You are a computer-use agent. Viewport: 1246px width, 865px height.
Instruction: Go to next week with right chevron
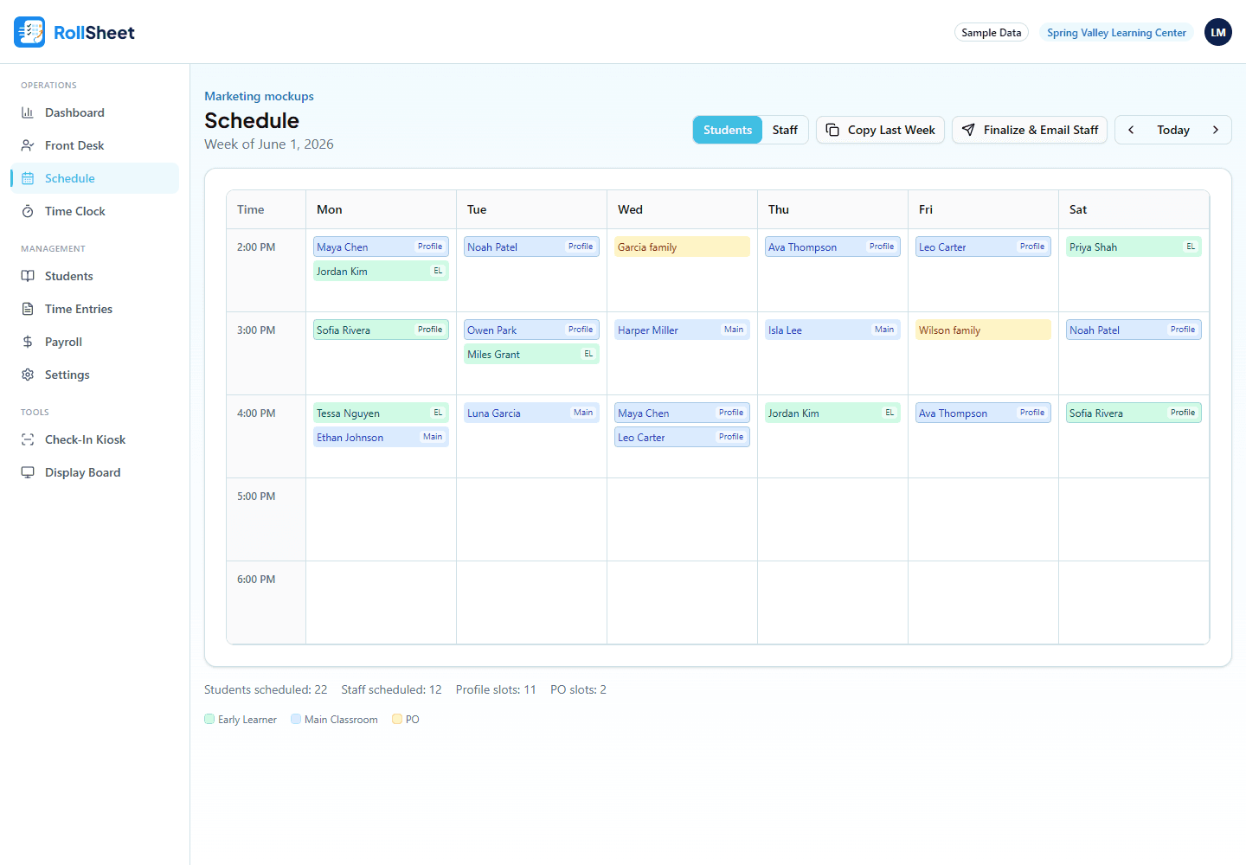coord(1216,130)
